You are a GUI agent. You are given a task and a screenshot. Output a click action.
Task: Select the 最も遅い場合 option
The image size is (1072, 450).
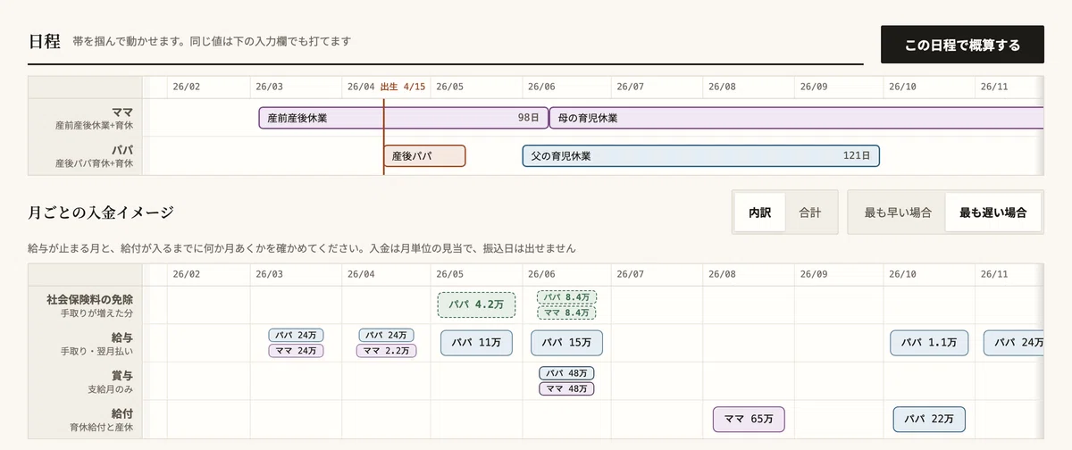[x=992, y=212]
